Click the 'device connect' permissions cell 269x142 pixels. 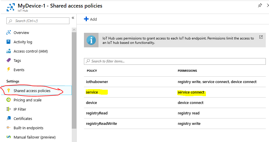[191, 103]
